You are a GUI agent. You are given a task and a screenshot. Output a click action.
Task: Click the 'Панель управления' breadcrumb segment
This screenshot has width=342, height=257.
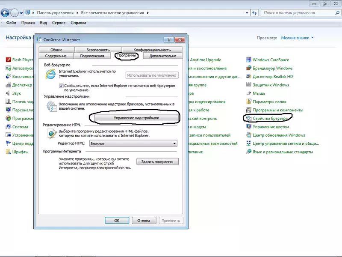pos(55,13)
